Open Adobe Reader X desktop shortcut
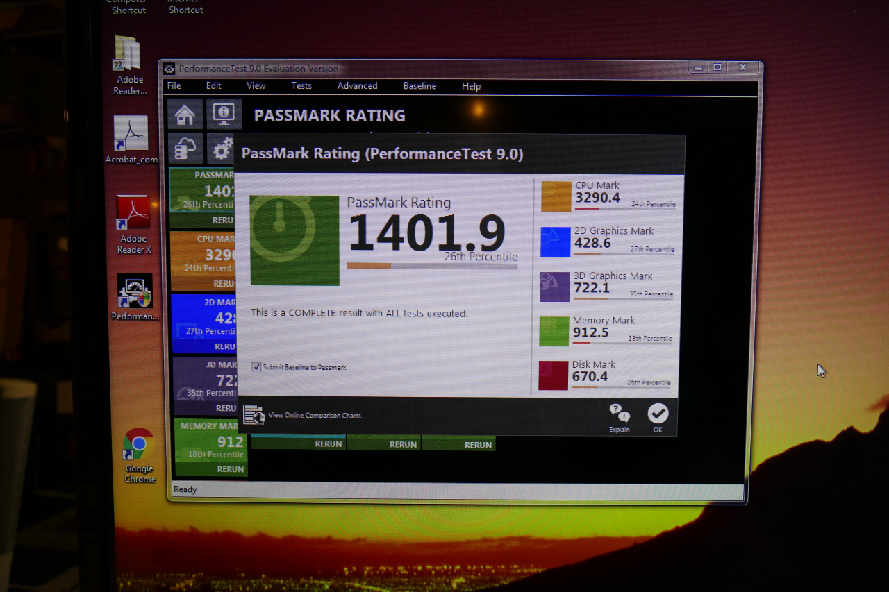Image resolution: width=889 pixels, height=592 pixels. pyautogui.click(x=133, y=225)
